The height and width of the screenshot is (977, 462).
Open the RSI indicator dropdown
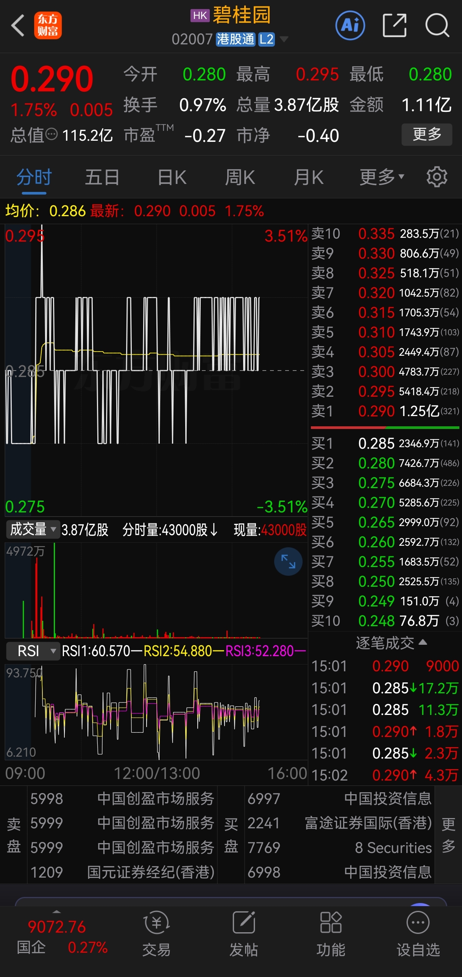33,651
